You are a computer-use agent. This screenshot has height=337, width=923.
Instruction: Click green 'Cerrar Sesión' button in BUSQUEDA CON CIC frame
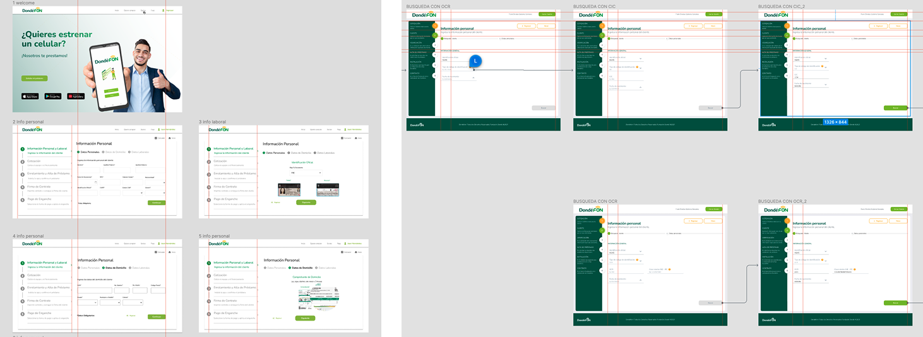[714, 13]
